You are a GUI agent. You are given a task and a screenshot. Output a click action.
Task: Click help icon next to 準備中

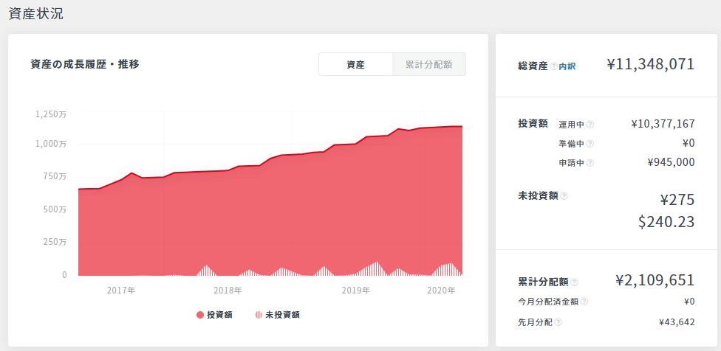click(x=590, y=144)
